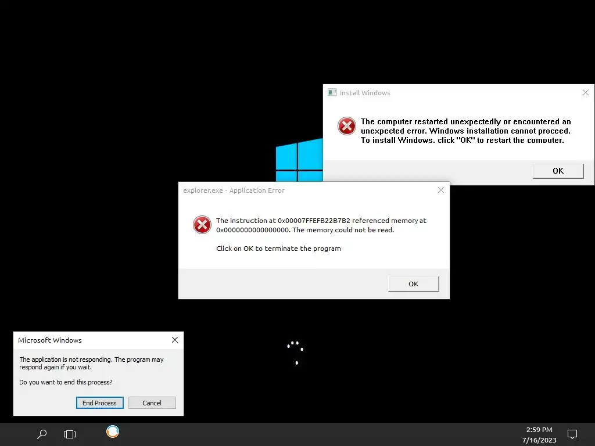The width and height of the screenshot is (595, 446).
Task: Click the clock showing 2:59 PM
Action: (539, 430)
